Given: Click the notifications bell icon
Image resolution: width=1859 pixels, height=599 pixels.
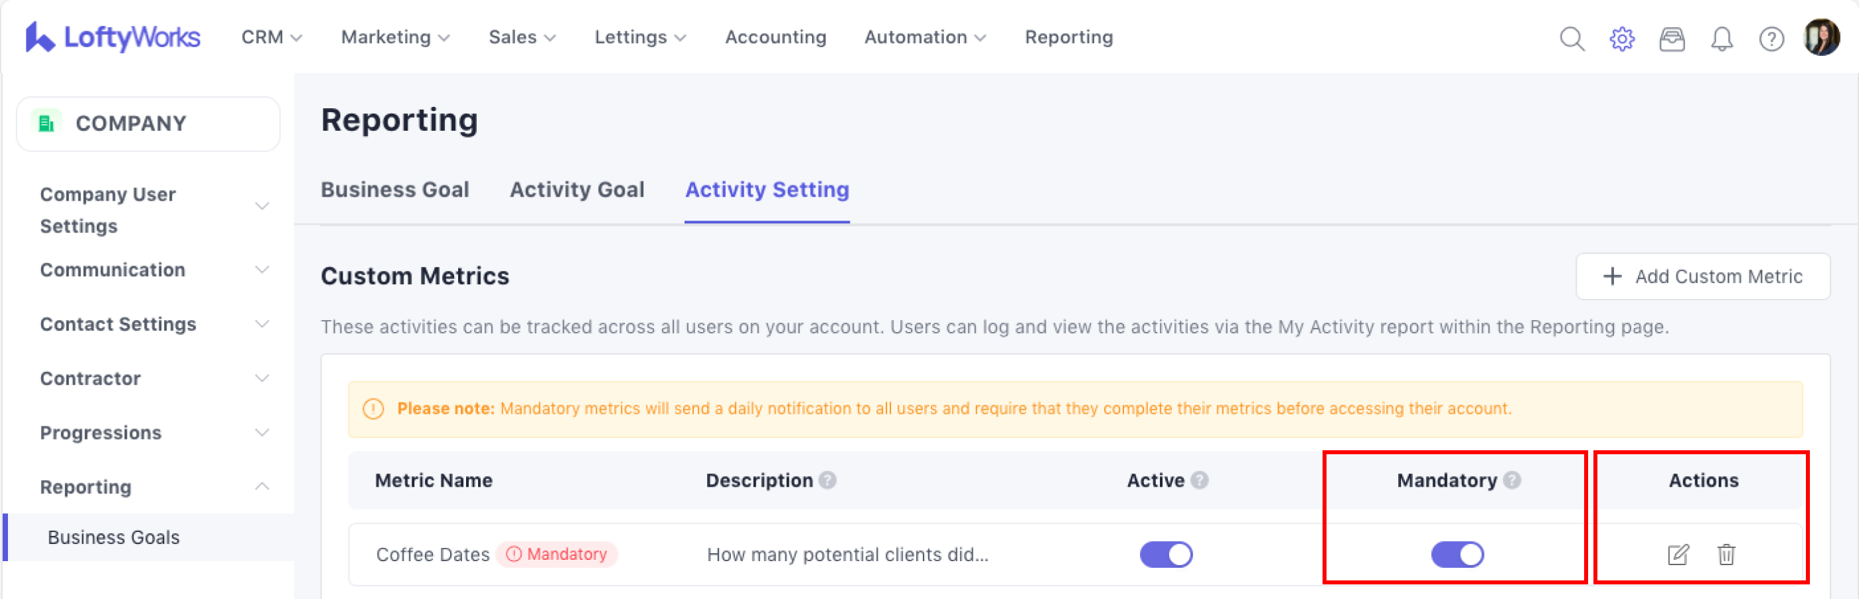Looking at the screenshot, I should (1722, 39).
